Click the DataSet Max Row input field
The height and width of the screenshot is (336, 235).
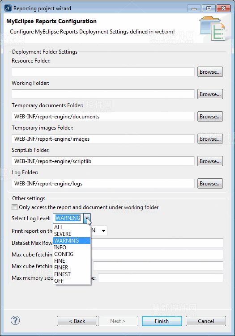click(157, 243)
